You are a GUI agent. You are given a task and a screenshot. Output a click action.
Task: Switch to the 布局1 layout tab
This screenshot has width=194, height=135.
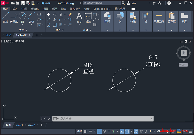tap(19, 125)
